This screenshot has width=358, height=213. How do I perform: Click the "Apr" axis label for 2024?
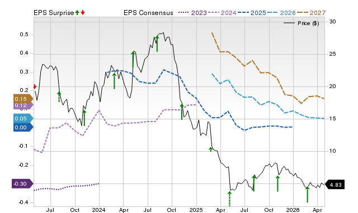tap(124, 210)
